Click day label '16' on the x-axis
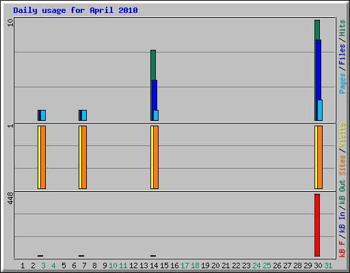 pos(174,265)
